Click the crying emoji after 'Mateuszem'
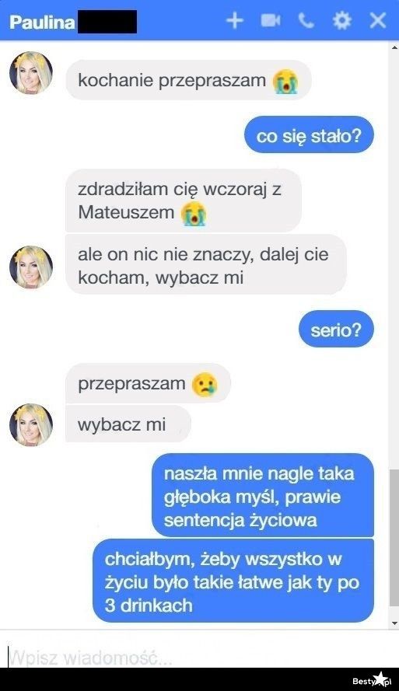 pyautogui.click(x=194, y=214)
